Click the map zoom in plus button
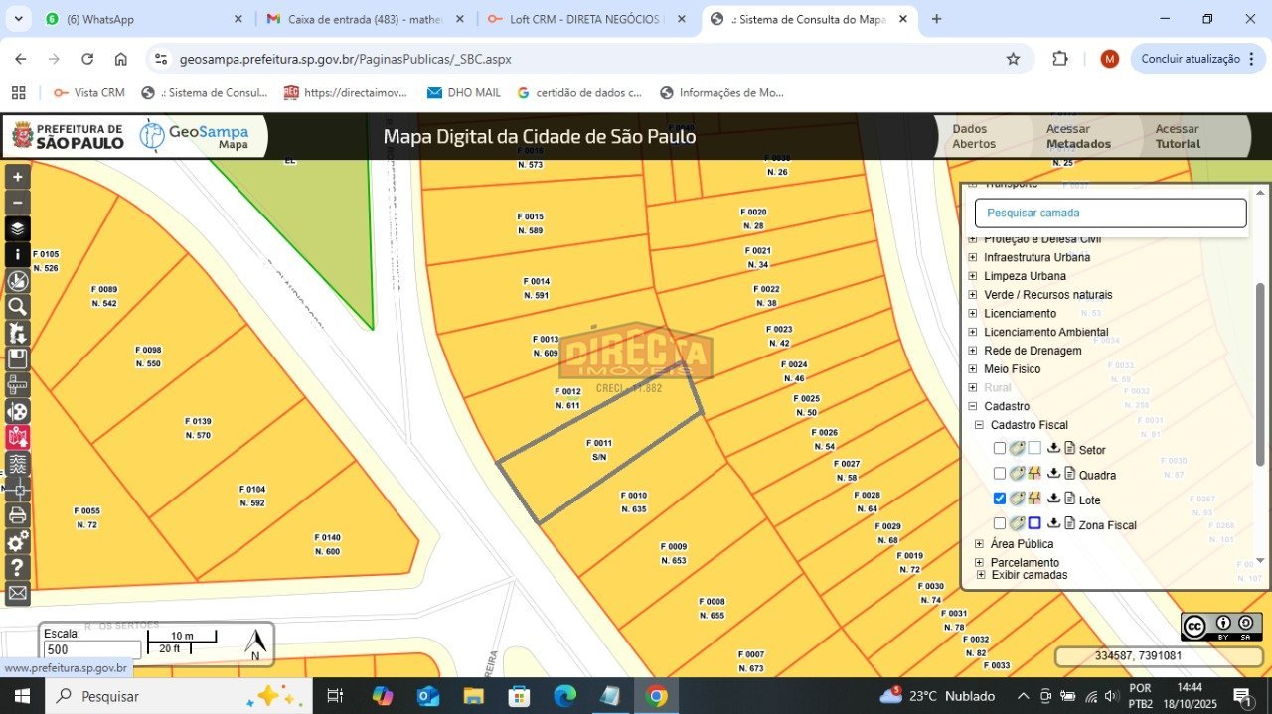Screen dimensions: 1272x714 pos(18,177)
